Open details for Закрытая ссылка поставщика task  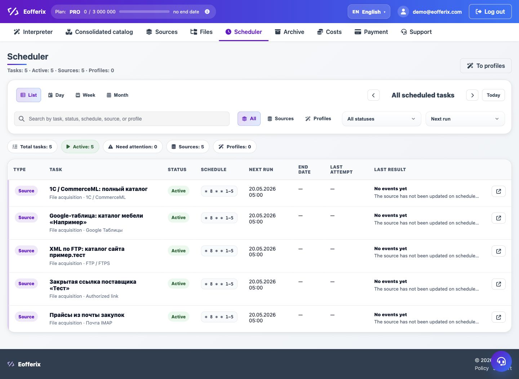498,284
